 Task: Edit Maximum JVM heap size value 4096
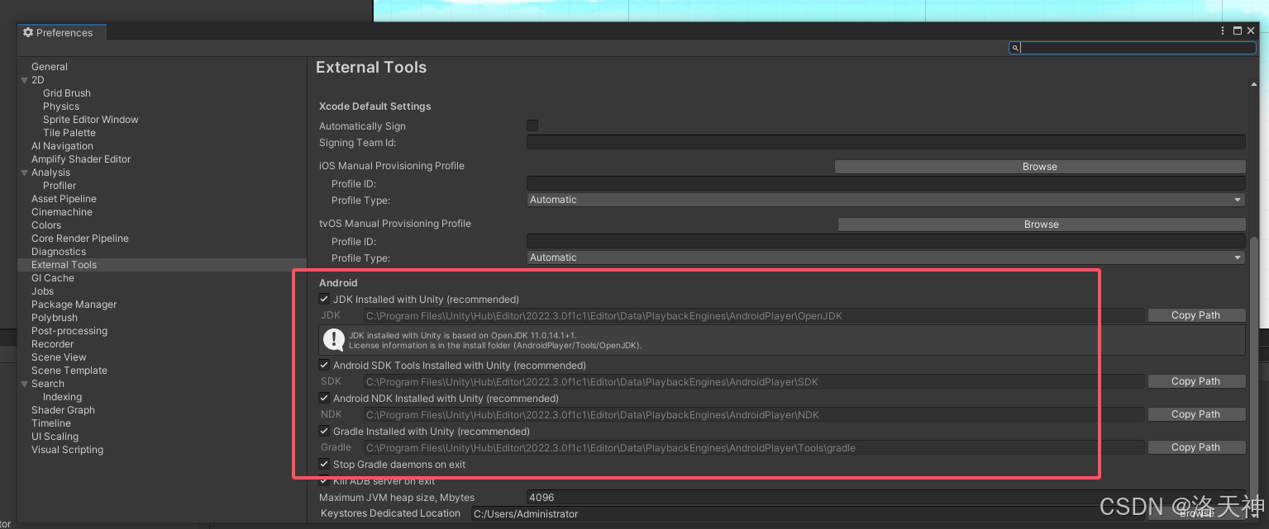(x=885, y=497)
